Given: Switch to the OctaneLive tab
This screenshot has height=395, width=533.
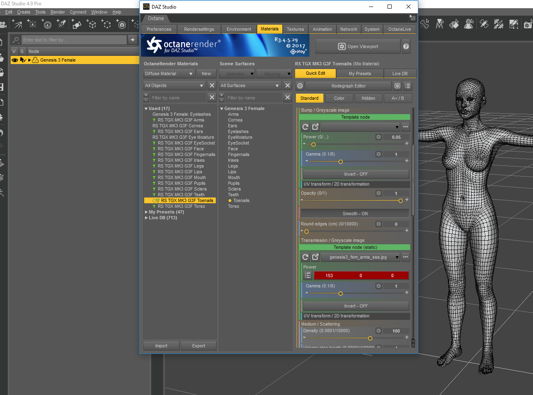Looking at the screenshot, I should coord(399,29).
